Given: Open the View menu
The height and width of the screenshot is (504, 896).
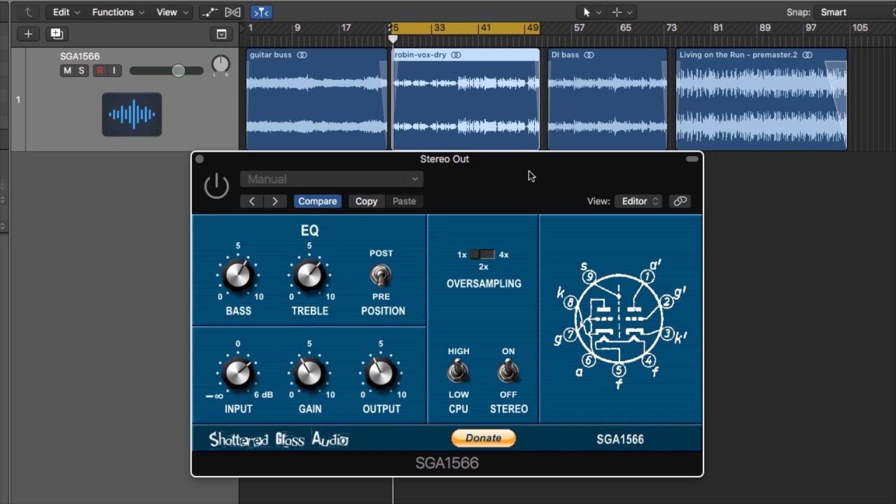Looking at the screenshot, I should (172, 12).
